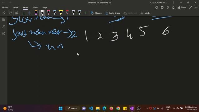
Task: Open volume and network quick settings
Action: point(178,108)
